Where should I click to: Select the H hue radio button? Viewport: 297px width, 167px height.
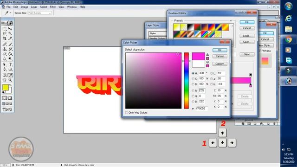coord(193,73)
